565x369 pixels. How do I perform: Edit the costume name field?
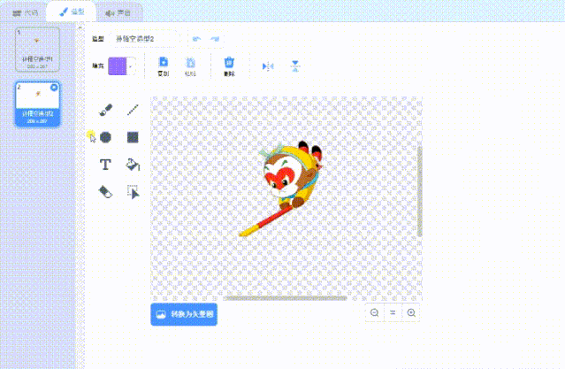pos(144,39)
